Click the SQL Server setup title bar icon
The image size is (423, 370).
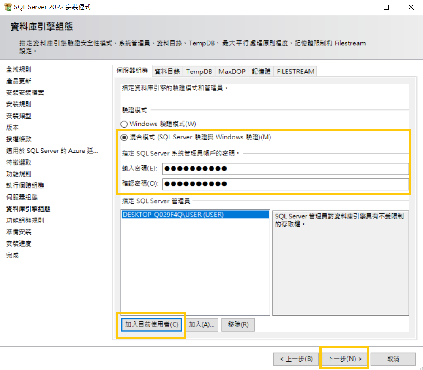click(x=8, y=7)
